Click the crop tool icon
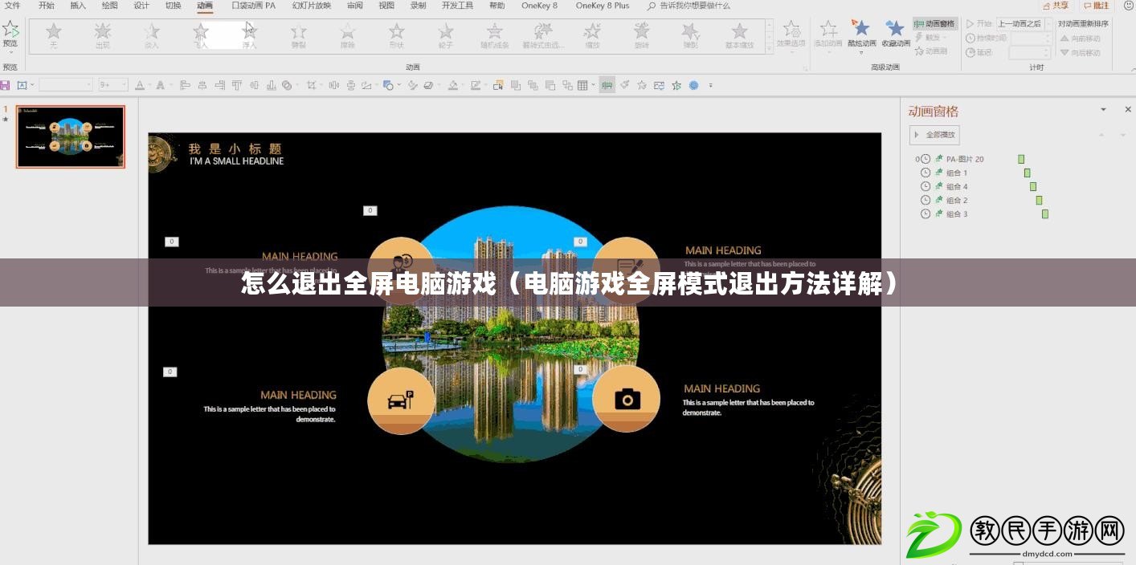Screen dimensions: 1136x565 click(312, 85)
